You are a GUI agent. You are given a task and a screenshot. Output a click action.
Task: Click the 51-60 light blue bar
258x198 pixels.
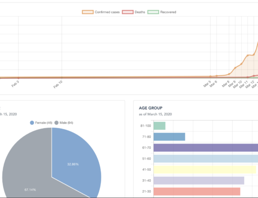point(206,158)
